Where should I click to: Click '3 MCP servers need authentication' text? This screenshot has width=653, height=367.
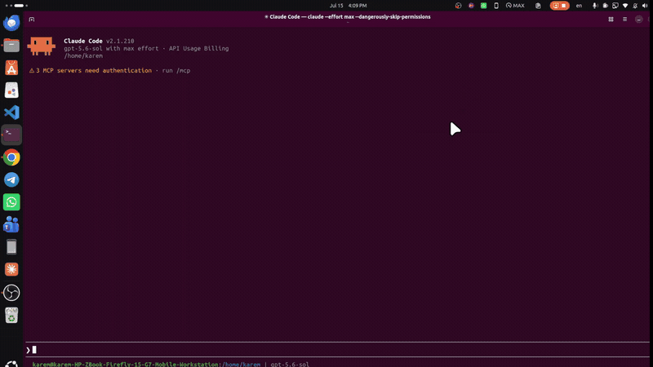pos(94,70)
